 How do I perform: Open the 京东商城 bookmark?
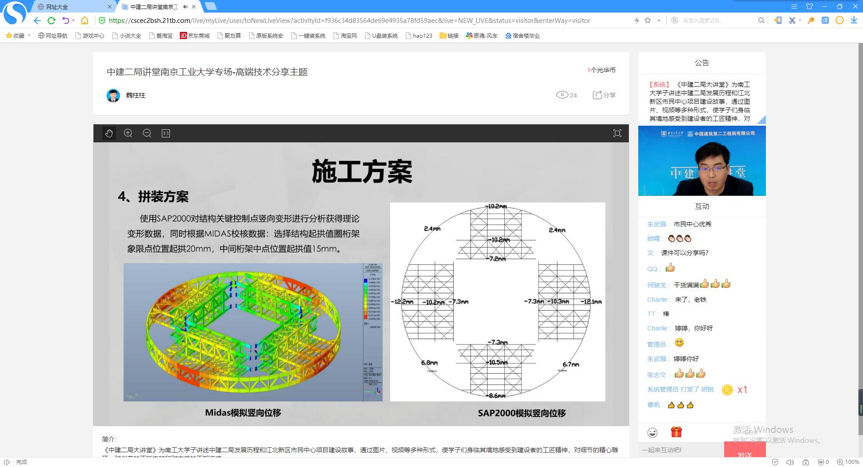point(195,35)
